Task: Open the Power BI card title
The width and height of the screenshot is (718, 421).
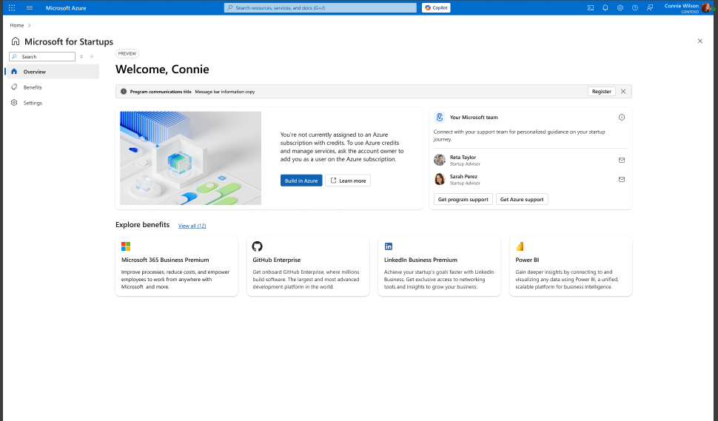Action: click(527, 260)
